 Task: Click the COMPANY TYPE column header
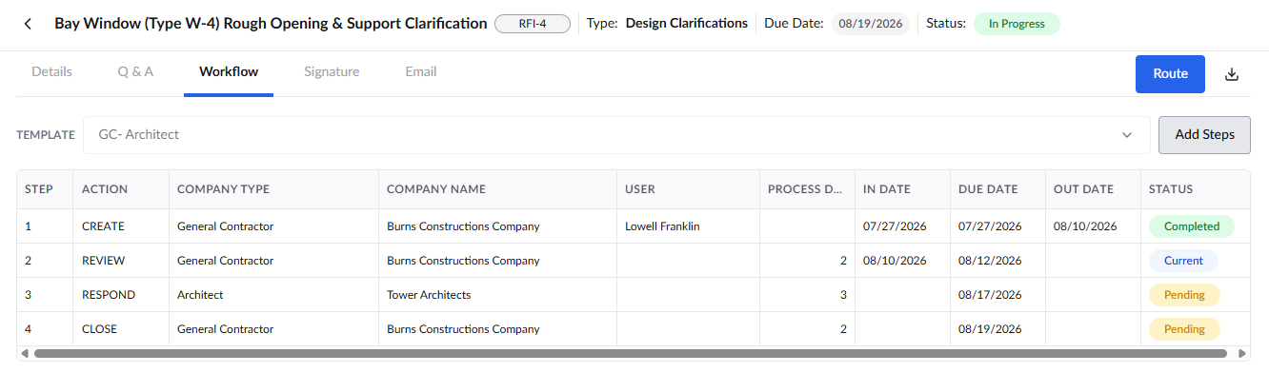click(x=273, y=189)
